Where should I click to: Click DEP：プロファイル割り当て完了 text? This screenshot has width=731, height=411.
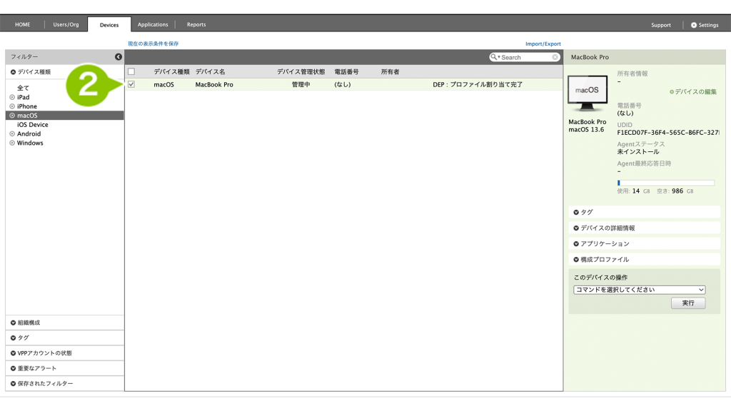[x=478, y=84]
